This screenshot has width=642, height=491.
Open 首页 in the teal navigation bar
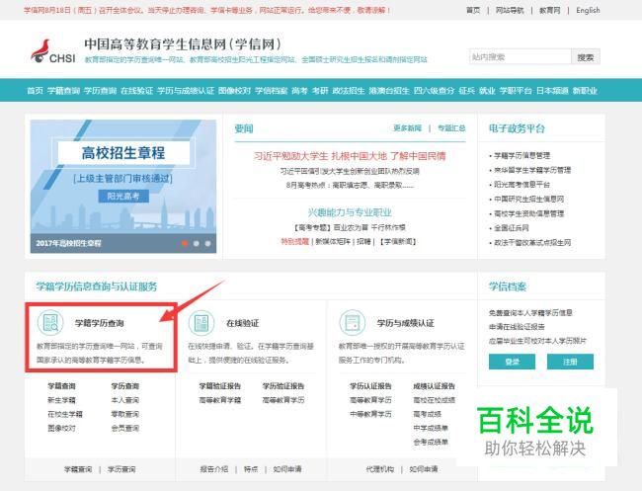(35, 91)
